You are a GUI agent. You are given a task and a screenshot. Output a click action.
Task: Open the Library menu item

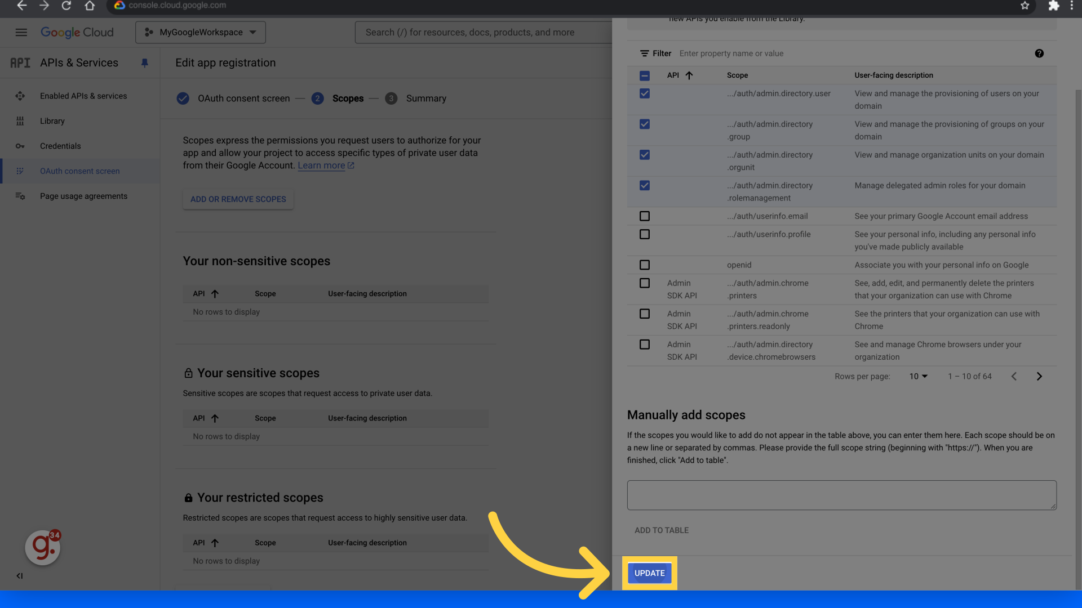tap(52, 121)
